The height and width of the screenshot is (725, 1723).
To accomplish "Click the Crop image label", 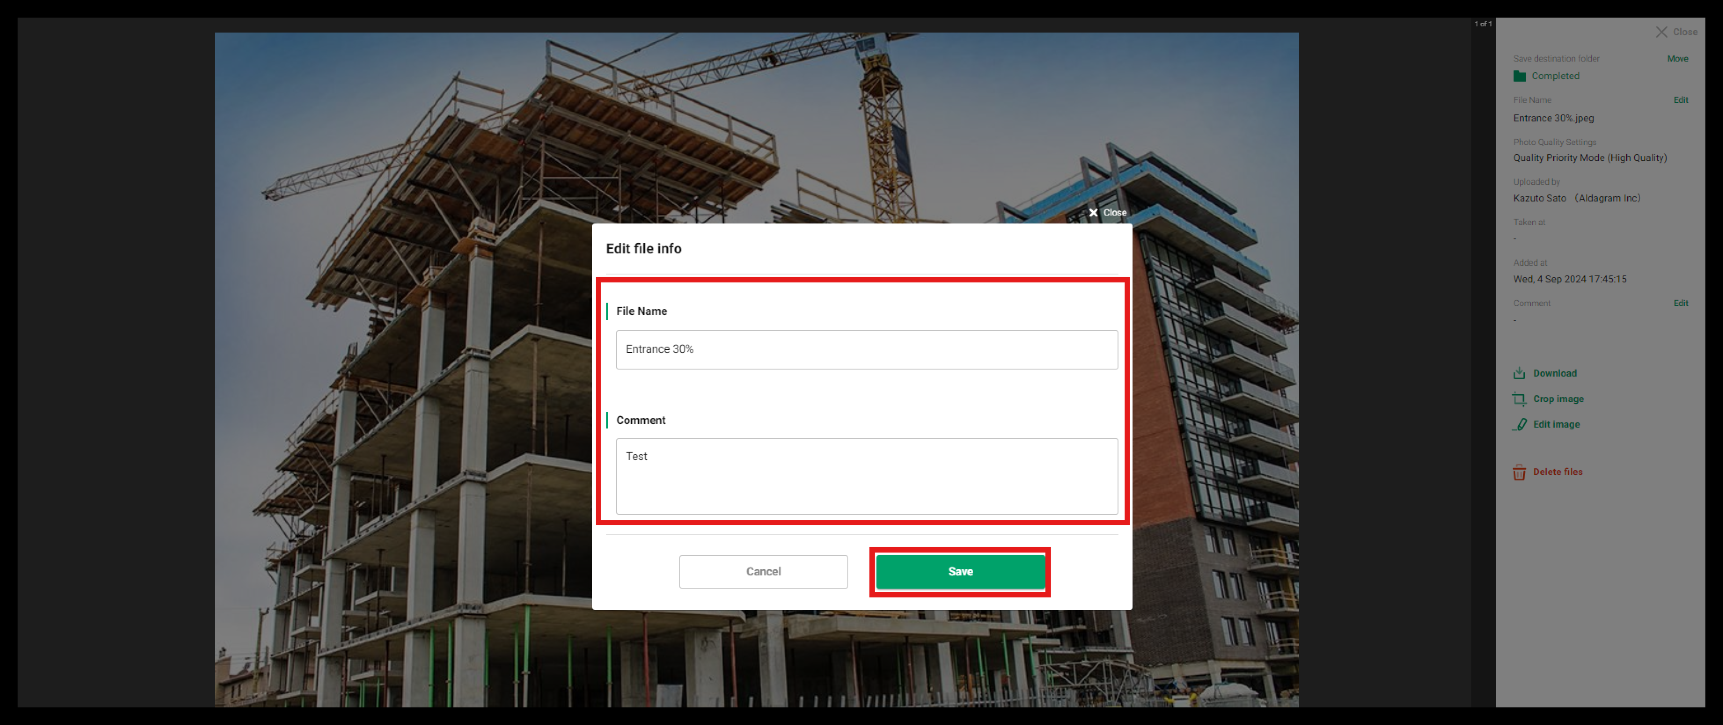I will click(x=1558, y=399).
